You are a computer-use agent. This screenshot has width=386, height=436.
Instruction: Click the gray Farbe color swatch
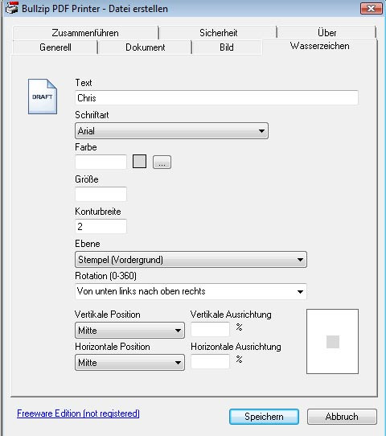(139, 162)
